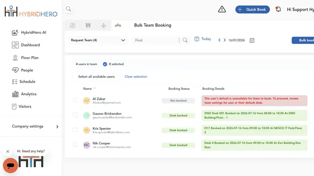Select the travel airplane tab icon
Screen dimensions: 314x176
tap(104, 25)
